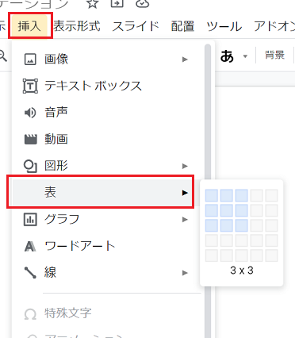
Task: Select 図形 menu entry
Action: coord(108,166)
